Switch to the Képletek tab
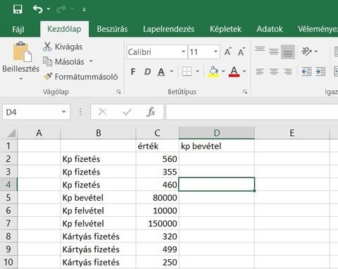 (x=225, y=29)
